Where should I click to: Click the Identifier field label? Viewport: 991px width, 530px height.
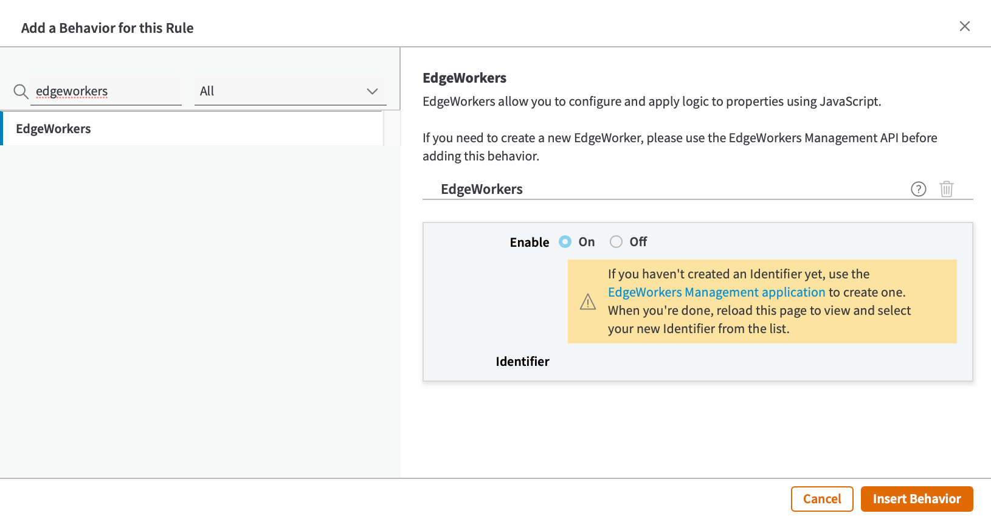click(522, 362)
